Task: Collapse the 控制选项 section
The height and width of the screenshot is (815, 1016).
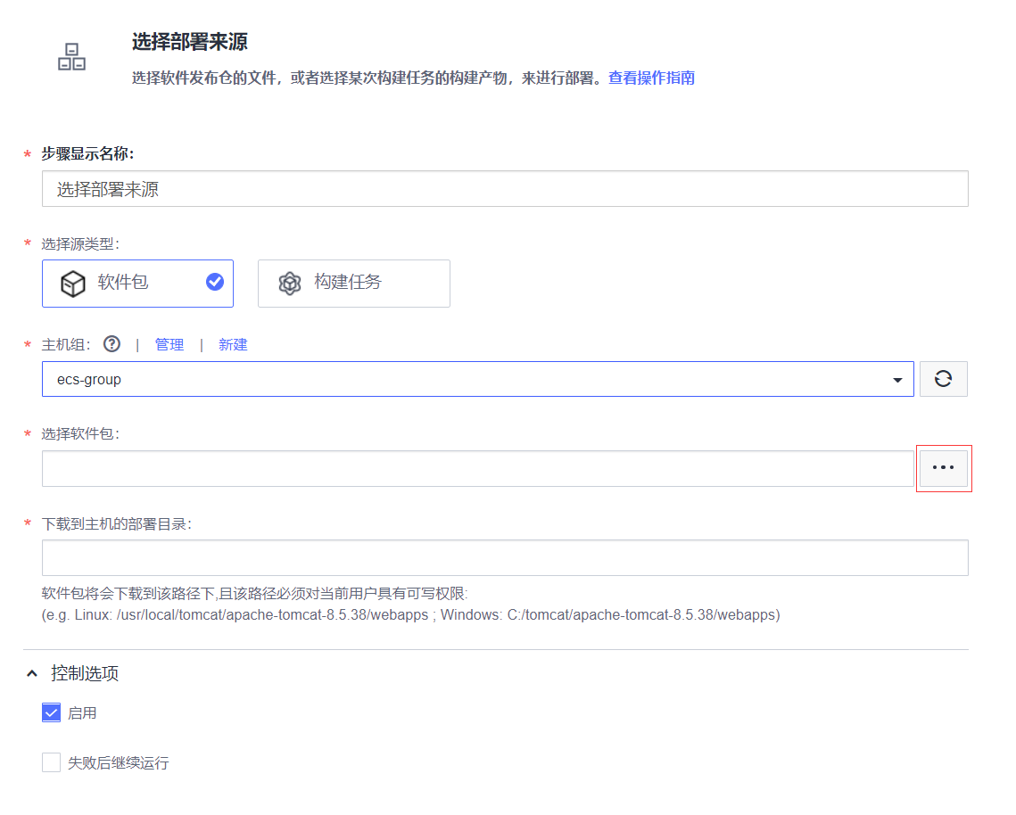Action: point(33,673)
